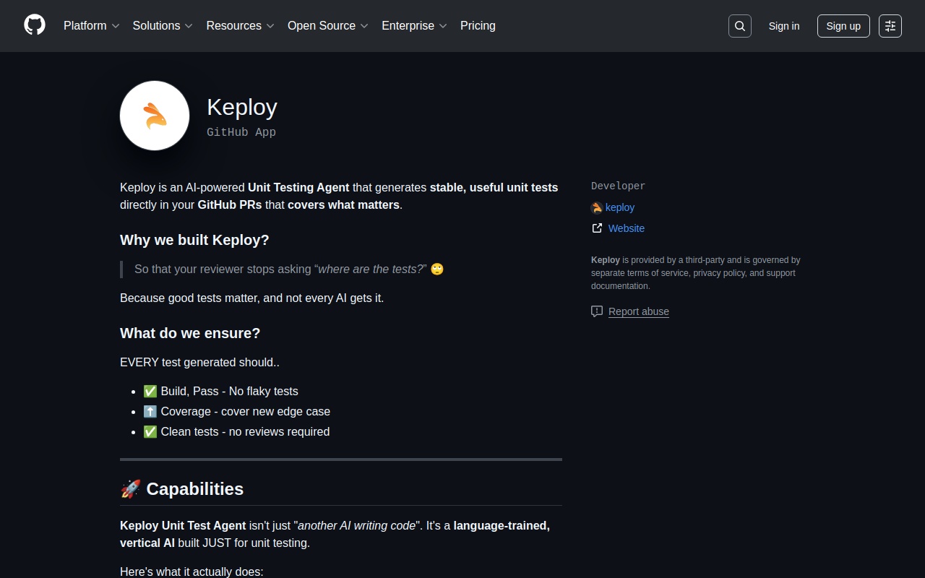Click Sign in
925x578 pixels.
click(x=784, y=26)
